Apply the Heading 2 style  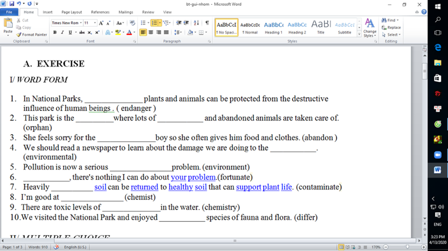pyautogui.click(x=297, y=28)
